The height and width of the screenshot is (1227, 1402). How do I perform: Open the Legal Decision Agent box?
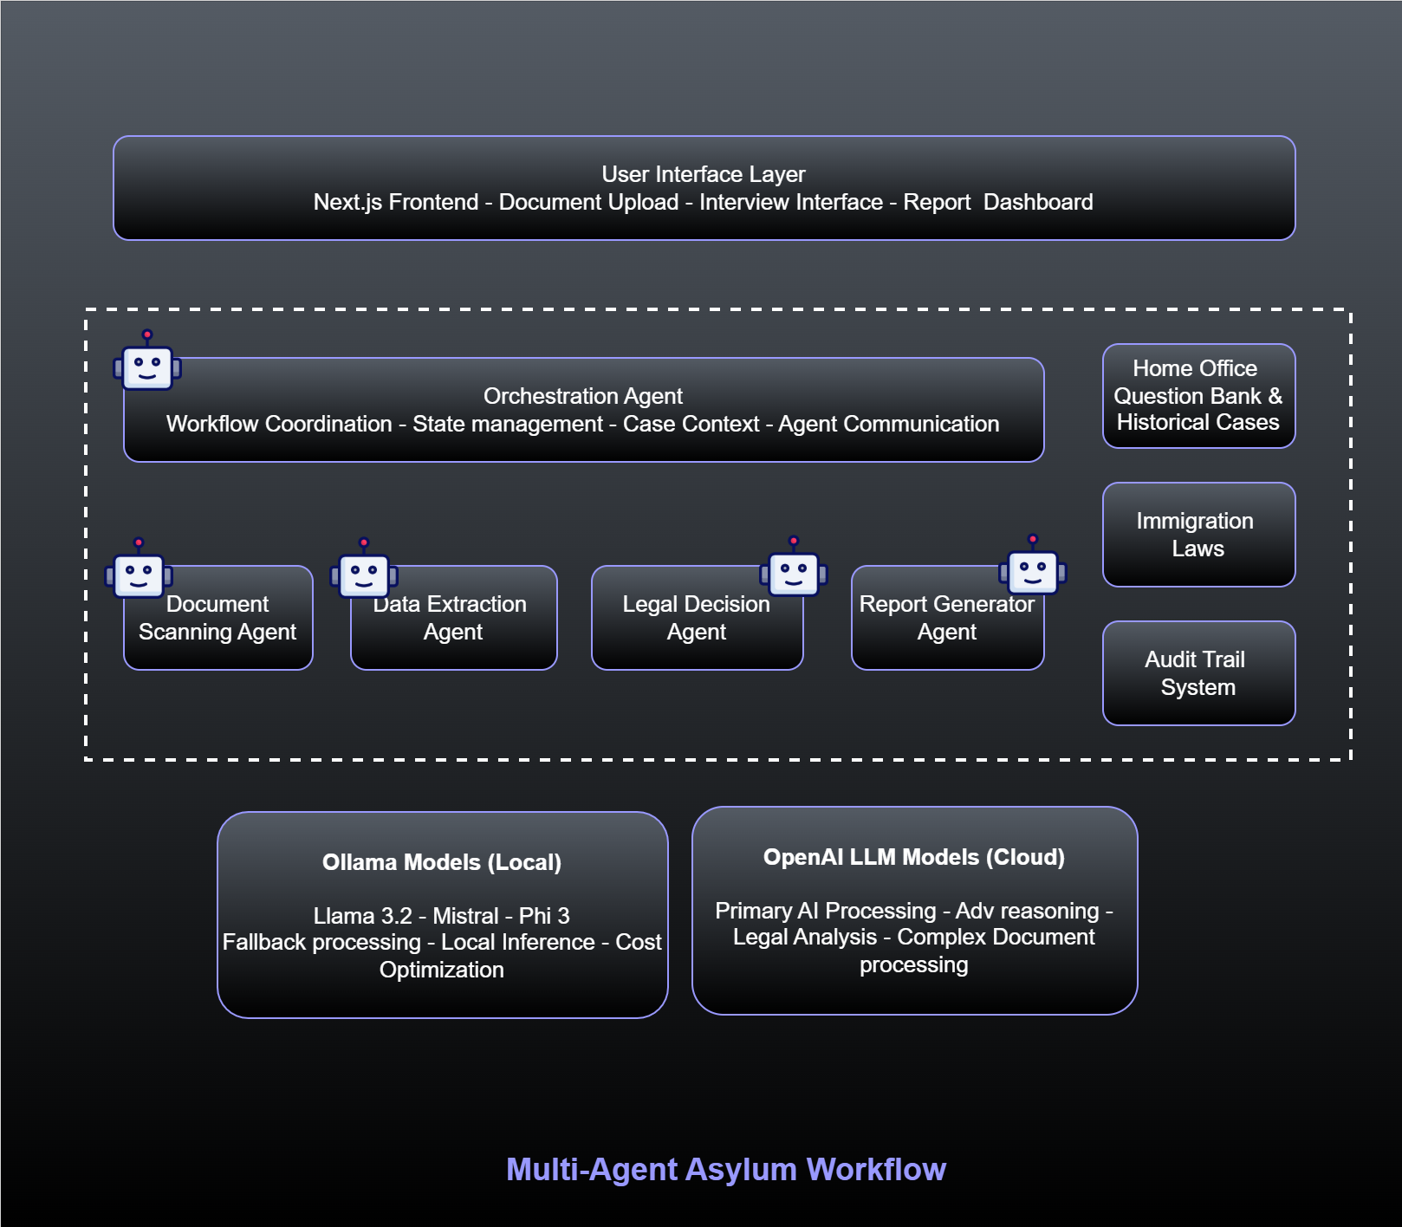tap(698, 618)
